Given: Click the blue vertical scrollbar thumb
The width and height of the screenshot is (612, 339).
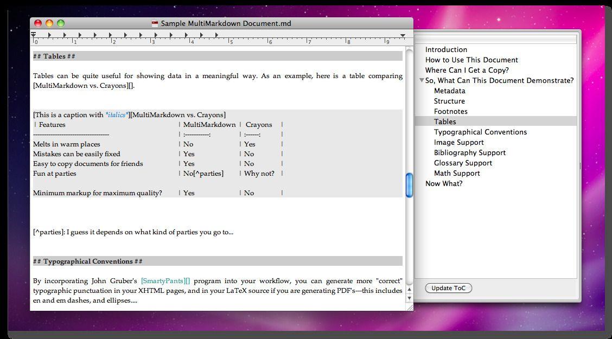Looking at the screenshot, I should (x=409, y=185).
